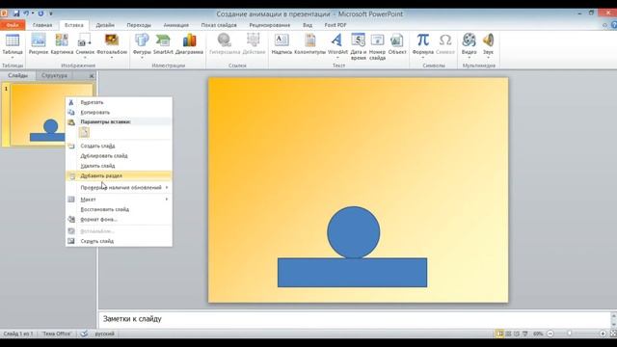Insert Номер слайда
Image resolution: width=617 pixels, height=347 pixels.
(377, 45)
